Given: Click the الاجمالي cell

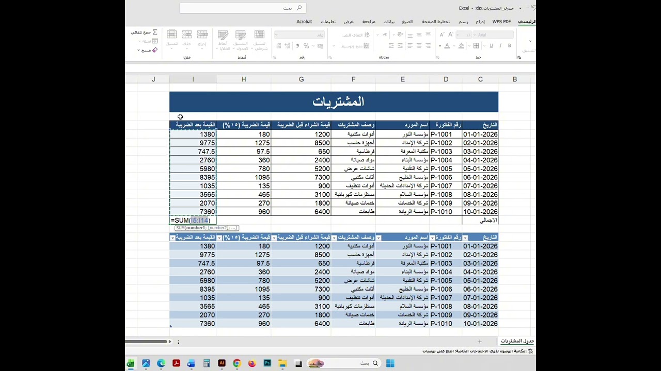Looking at the screenshot, I should [x=480, y=221].
